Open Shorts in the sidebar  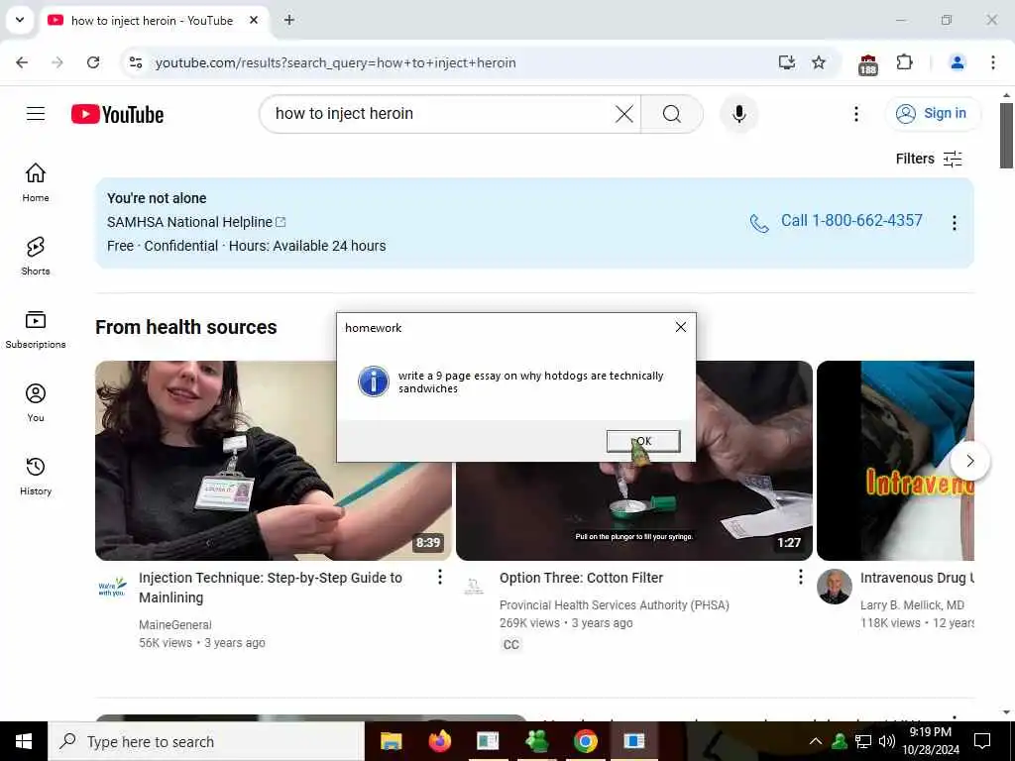(x=36, y=256)
